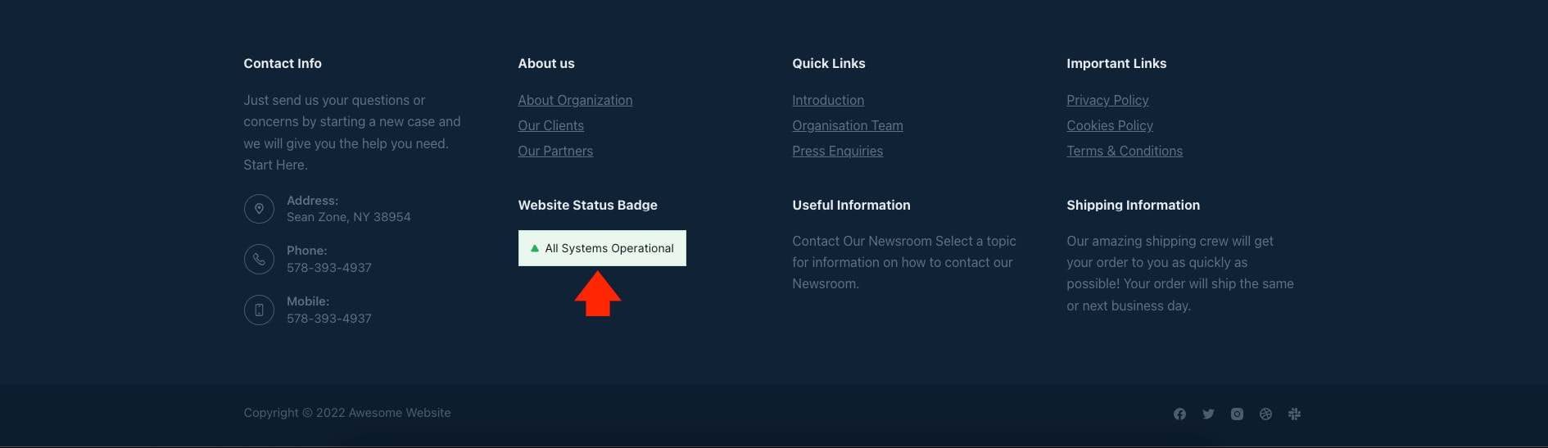This screenshot has width=1548, height=448.
Task: Click the Contact Info heading
Action: pyautogui.click(x=283, y=63)
